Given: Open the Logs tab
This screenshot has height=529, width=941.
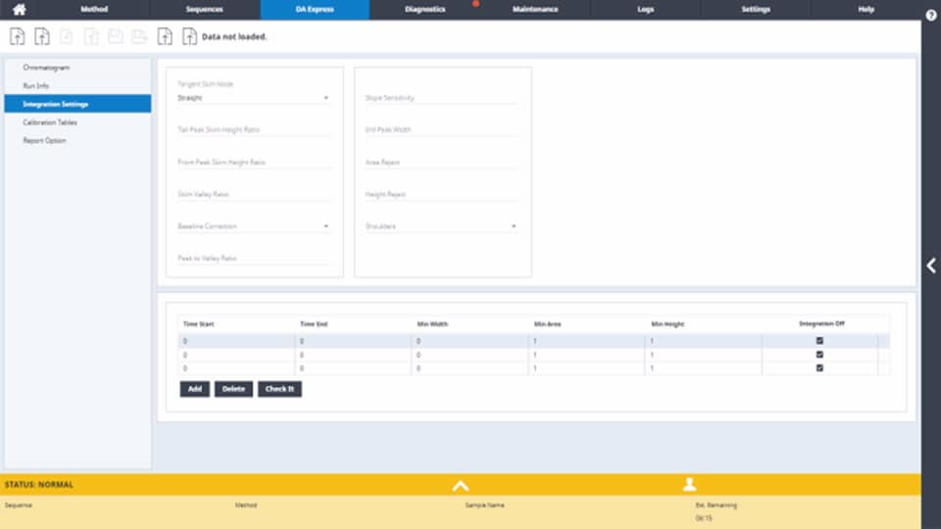Looking at the screenshot, I should 646,10.
